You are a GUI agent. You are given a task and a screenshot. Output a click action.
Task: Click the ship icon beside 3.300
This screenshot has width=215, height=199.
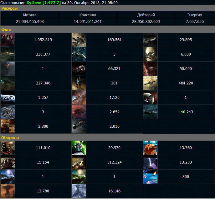pyautogui.click(x=8, y=126)
